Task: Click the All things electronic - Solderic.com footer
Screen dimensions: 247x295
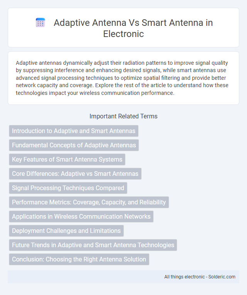Action: (x=200, y=277)
